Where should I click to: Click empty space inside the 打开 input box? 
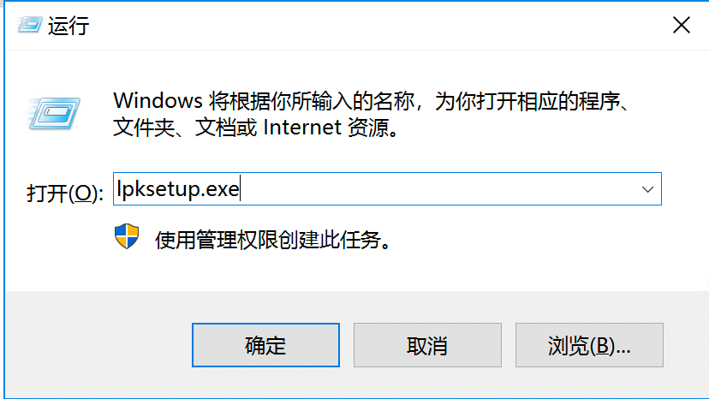[428, 190]
